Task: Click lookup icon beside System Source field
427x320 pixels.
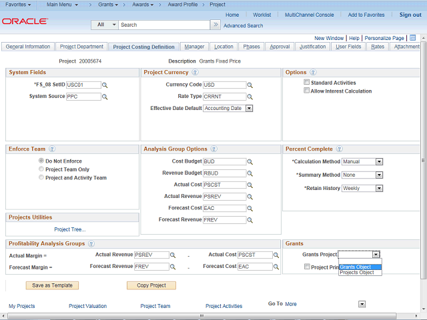Action: coord(105,97)
